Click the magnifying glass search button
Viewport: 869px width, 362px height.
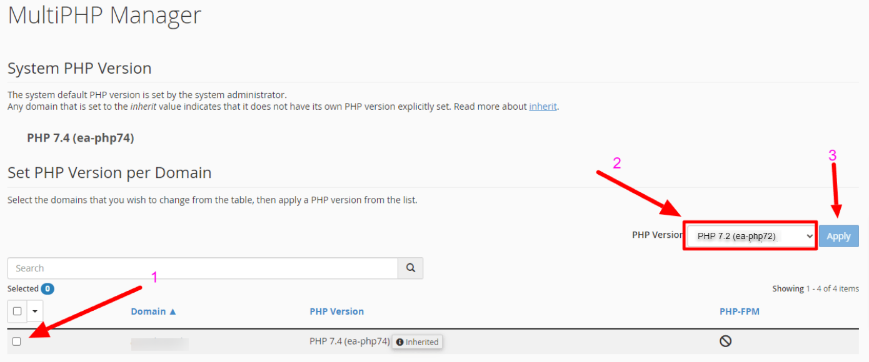click(411, 268)
